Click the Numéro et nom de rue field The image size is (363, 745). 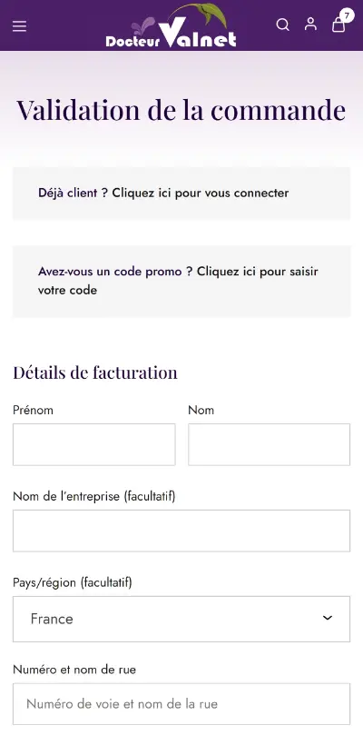(181, 704)
